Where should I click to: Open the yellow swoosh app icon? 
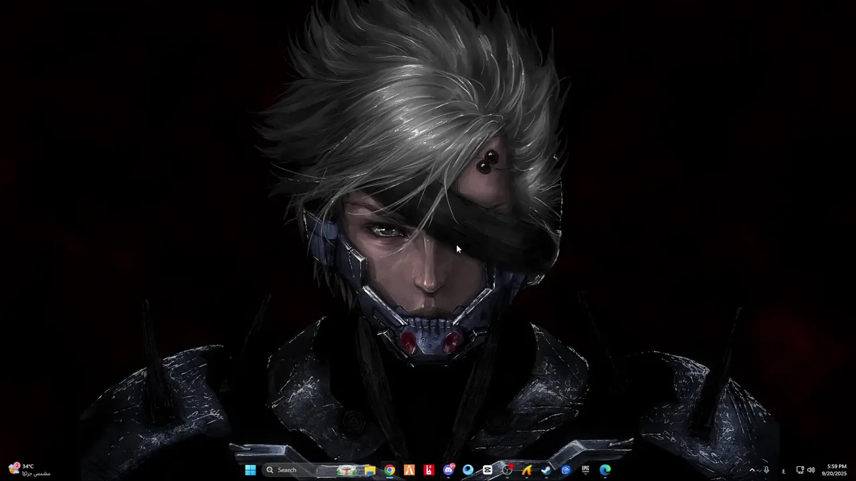(527, 470)
